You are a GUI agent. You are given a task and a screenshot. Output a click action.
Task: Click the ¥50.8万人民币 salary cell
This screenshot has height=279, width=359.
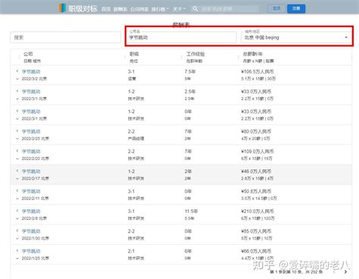[256, 191]
